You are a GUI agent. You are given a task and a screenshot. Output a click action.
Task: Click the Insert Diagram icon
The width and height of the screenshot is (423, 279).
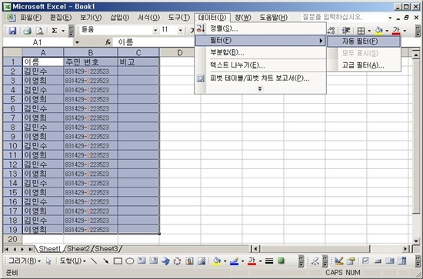tap(177, 261)
